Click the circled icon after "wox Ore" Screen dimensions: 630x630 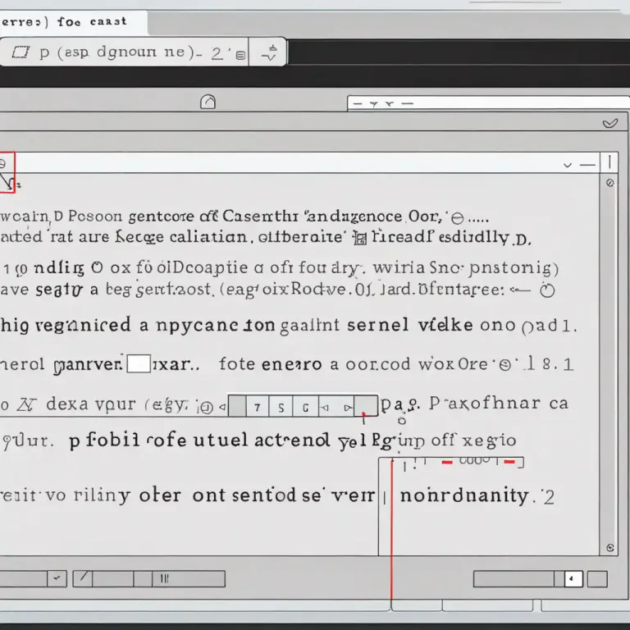[504, 364]
